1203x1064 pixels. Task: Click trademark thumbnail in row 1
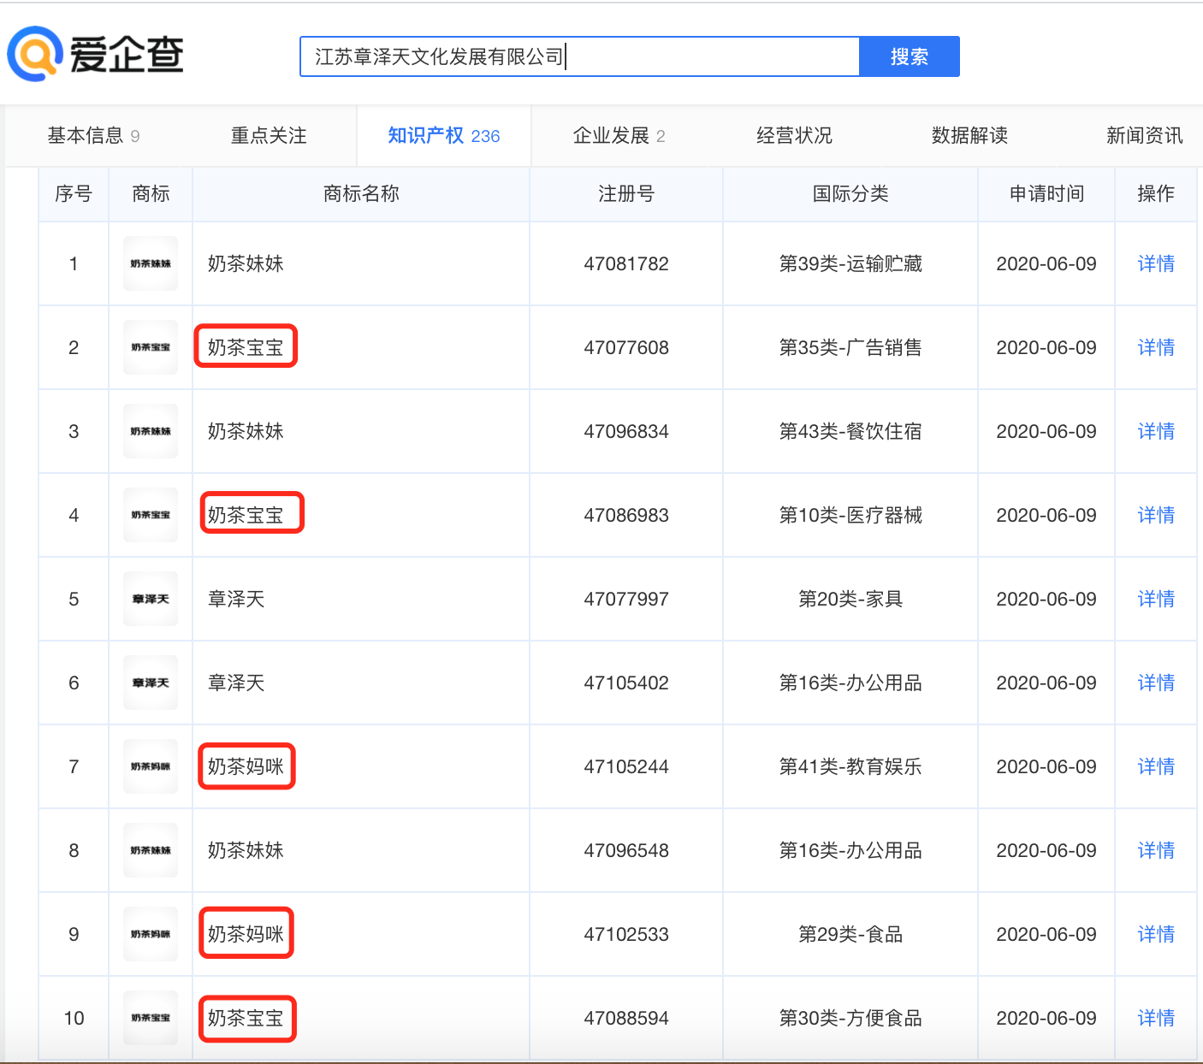(151, 263)
